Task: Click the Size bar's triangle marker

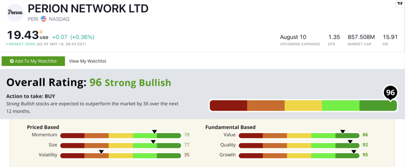Action: coord(153,141)
